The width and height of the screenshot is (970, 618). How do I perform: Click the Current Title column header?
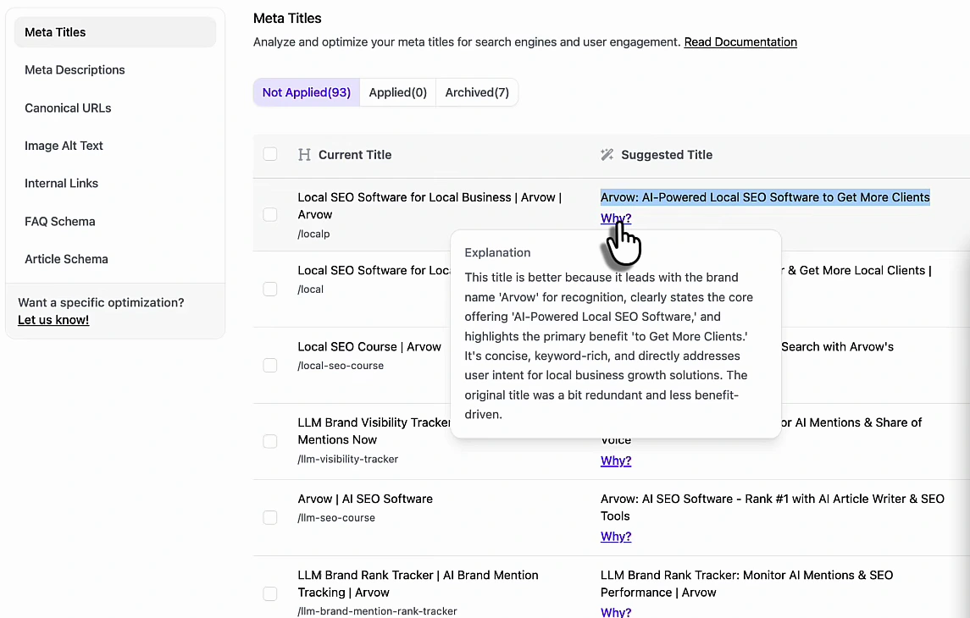click(355, 154)
